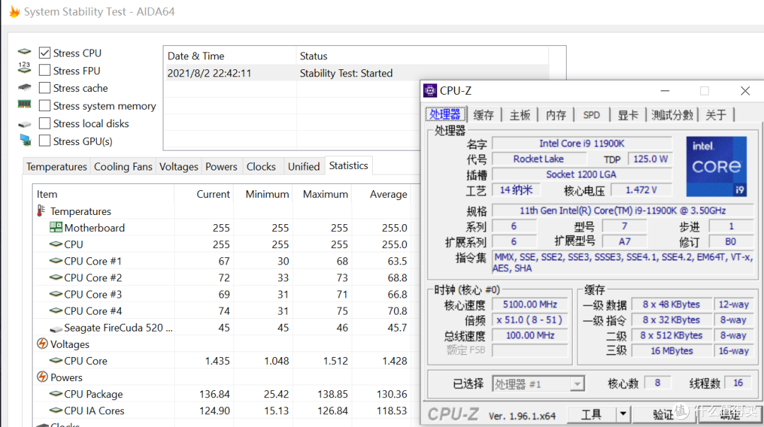Click the 验证 button in CPU-Z

tap(663, 414)
